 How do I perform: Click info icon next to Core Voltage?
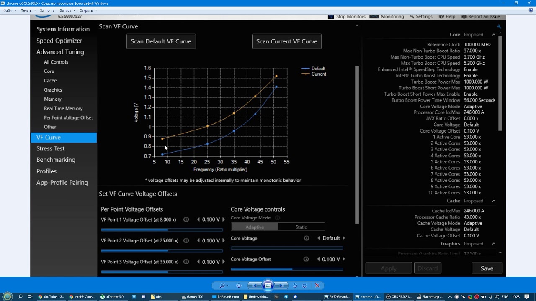[307, 238]
